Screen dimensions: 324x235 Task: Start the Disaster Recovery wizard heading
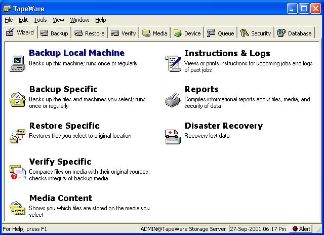(x=224, y=126)
